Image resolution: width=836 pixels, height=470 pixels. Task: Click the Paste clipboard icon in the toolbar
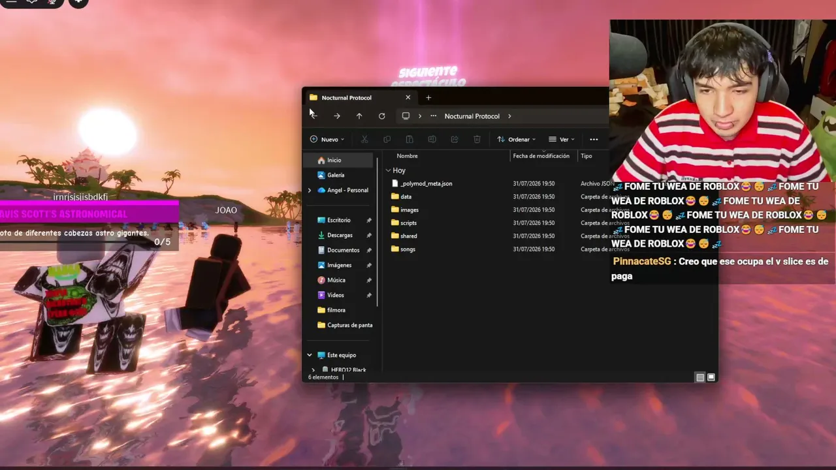[x=410, y=139]
